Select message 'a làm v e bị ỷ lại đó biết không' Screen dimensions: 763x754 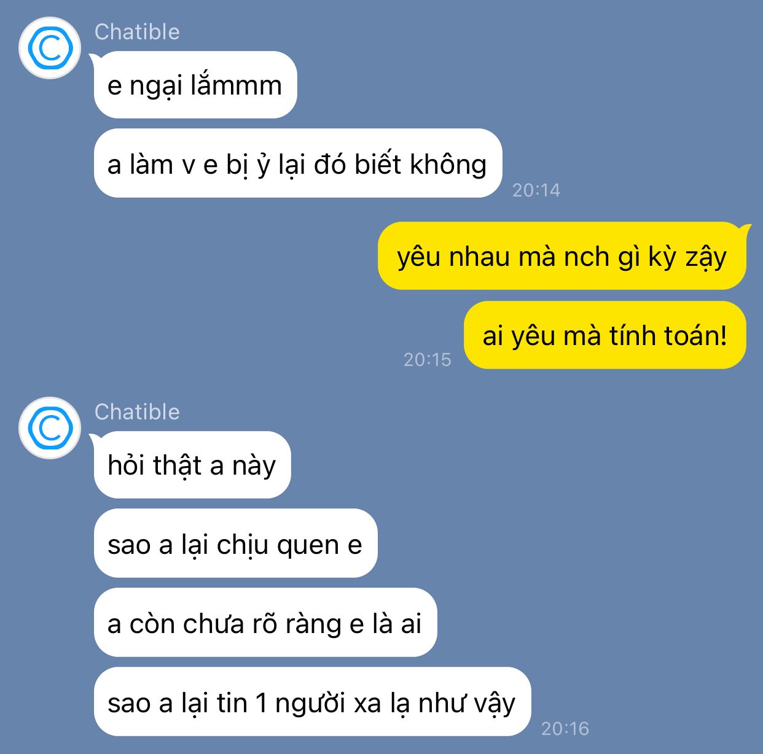tap(298, 163)
